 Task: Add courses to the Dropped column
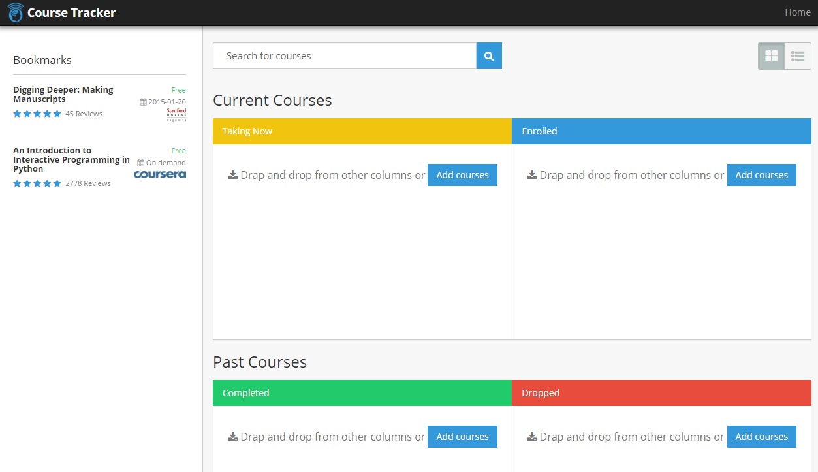761,437
